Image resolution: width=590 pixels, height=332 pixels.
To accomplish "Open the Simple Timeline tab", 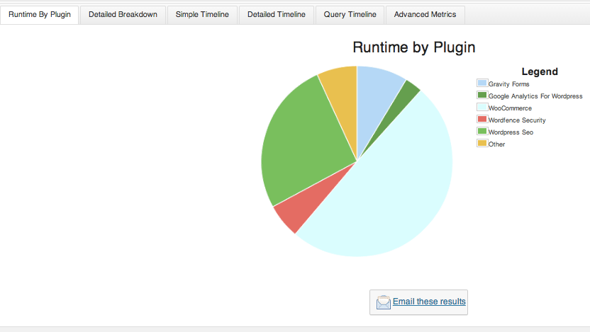I will pos(202,15).
